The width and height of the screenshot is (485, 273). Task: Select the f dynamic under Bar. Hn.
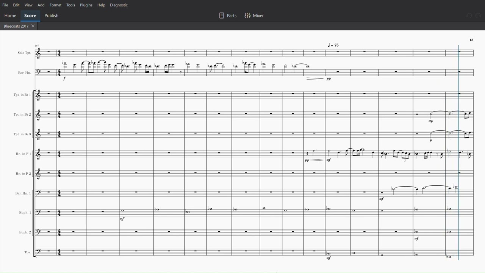64,78
